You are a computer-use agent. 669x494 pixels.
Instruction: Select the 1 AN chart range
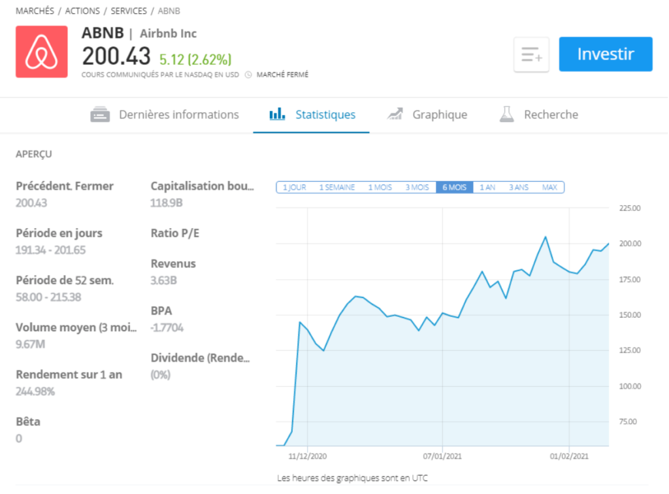click(x=487, y=188)
